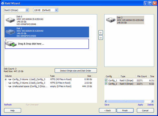Viewport: 158px width, 116px height.
Task: Select the Disk 2 drive icon in right pane
Action: point(111,20)
